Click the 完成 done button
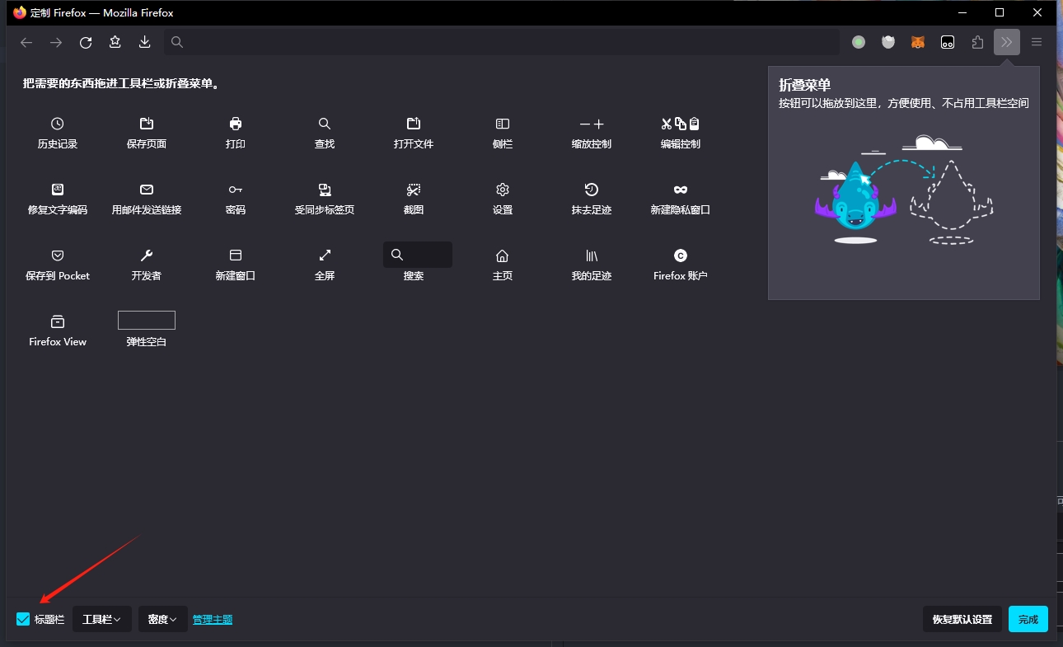 pyautogui.click(x=1028, y=619)
